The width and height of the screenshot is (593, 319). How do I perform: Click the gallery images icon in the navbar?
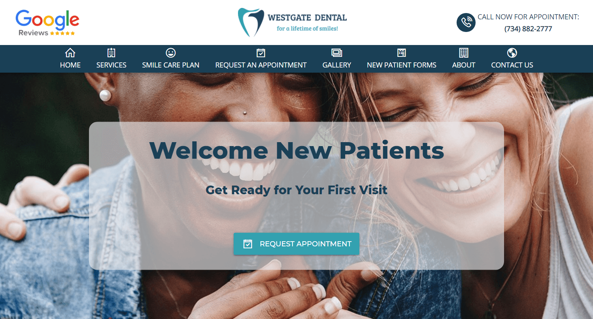(x=337, y=53)
